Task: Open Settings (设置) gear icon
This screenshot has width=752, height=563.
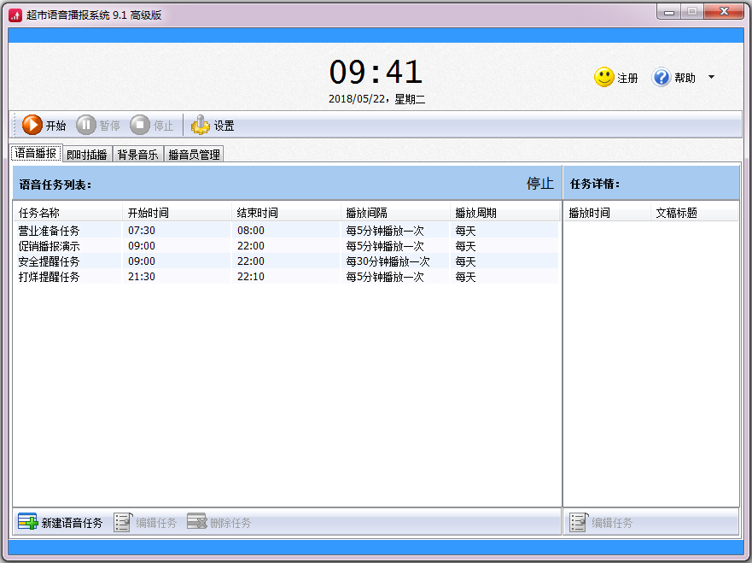Action: click(x=200, y=126)
